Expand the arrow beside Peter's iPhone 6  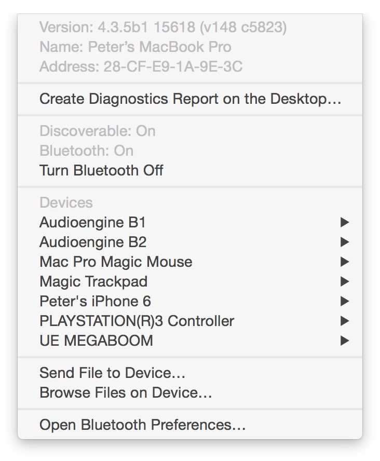344,302
